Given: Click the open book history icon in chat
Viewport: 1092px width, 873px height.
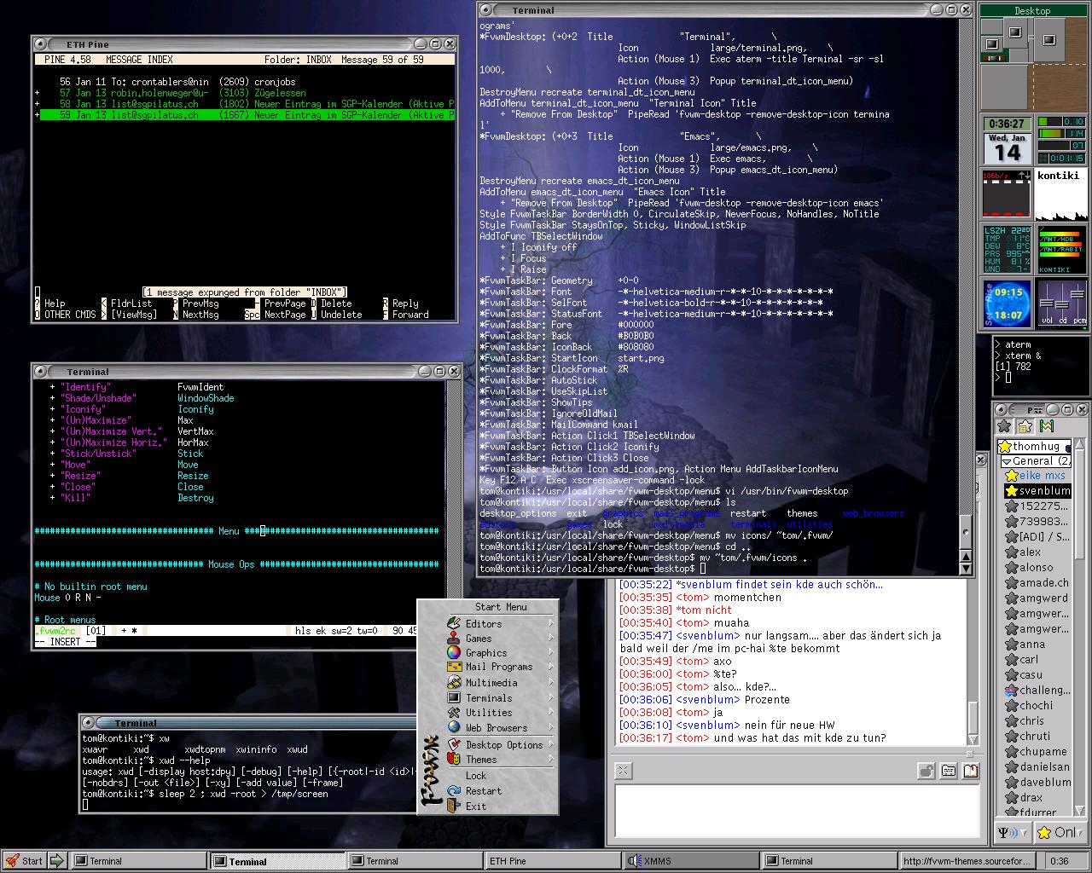Looking at the screenshot, I should (970, 771).
